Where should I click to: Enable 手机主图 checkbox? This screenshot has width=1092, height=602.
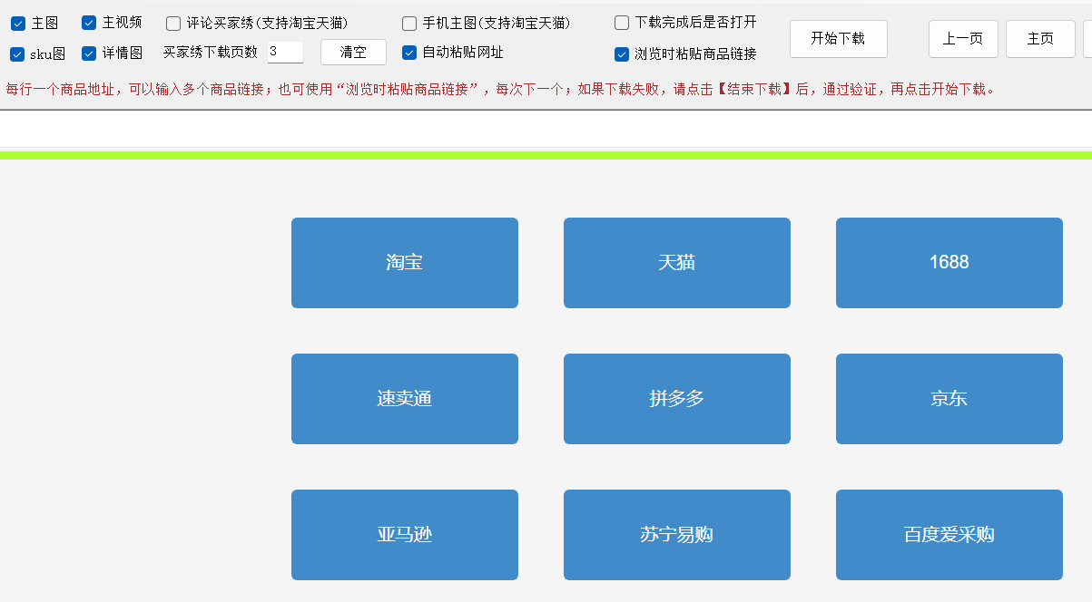click(409, 24)
